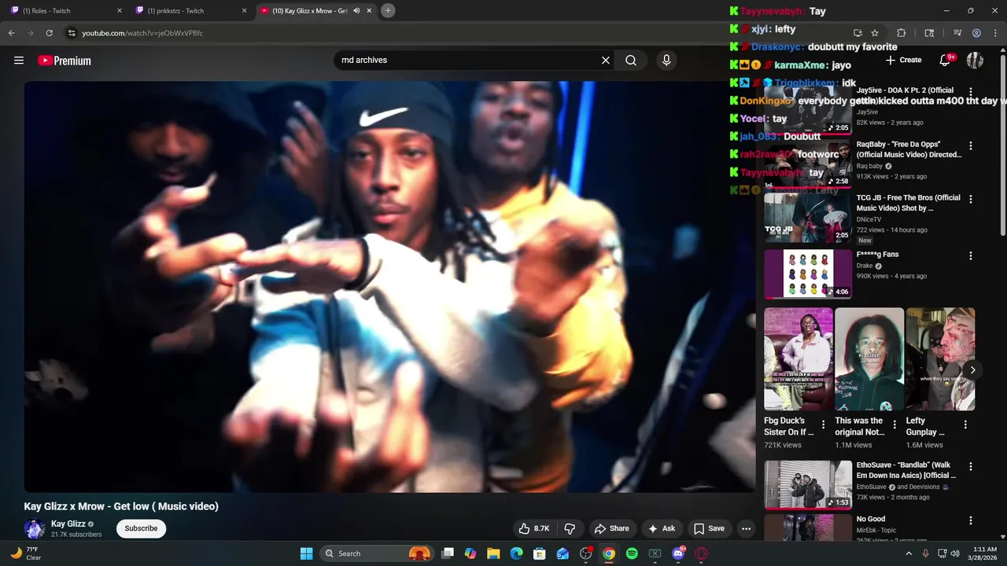Open the Drake F*****g Fans thumbnail
The height and width of the screenshot is (566, 1007).
click(808, 274)
